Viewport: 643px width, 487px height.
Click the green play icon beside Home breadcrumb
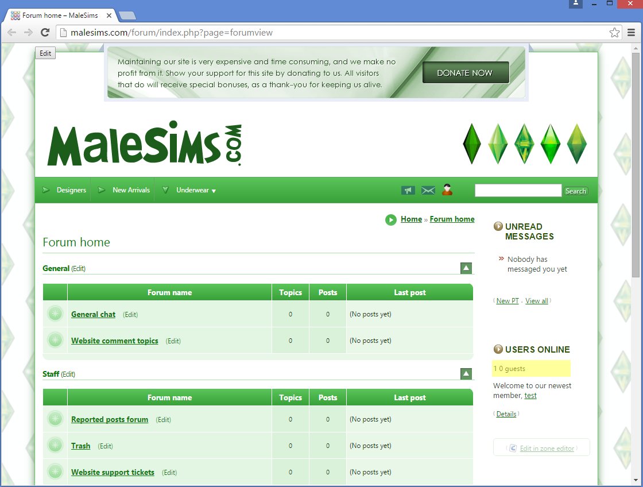(x=391, y=219)
